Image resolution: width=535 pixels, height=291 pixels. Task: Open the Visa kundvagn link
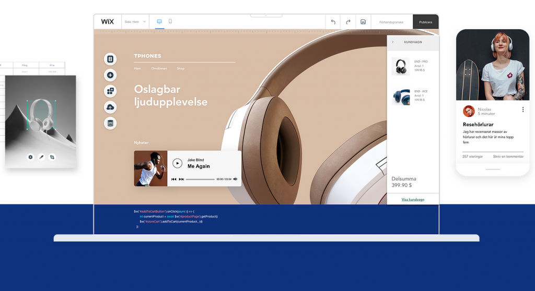coord(413,200)
